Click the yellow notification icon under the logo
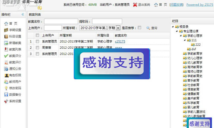The height and width of the screenshot is (128, 214). point(40,8)
